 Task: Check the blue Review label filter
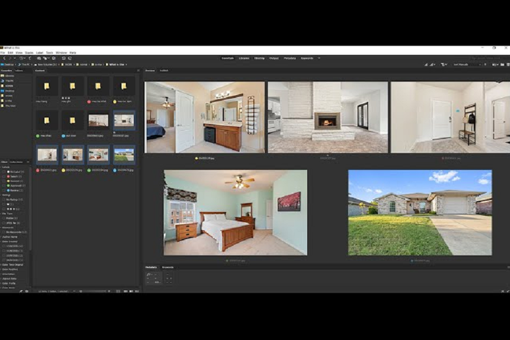pos(4,190)
